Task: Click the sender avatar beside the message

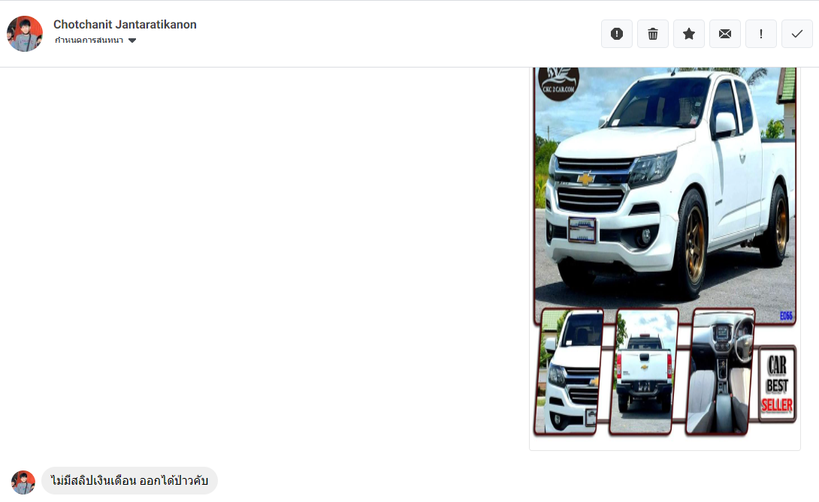Action: click(23, 482)
